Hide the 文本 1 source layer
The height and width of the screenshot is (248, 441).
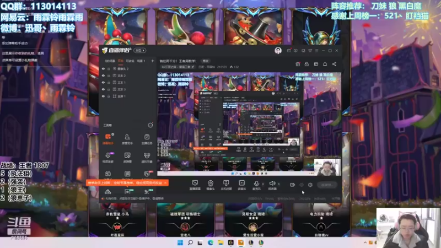(x=103, y=82)
